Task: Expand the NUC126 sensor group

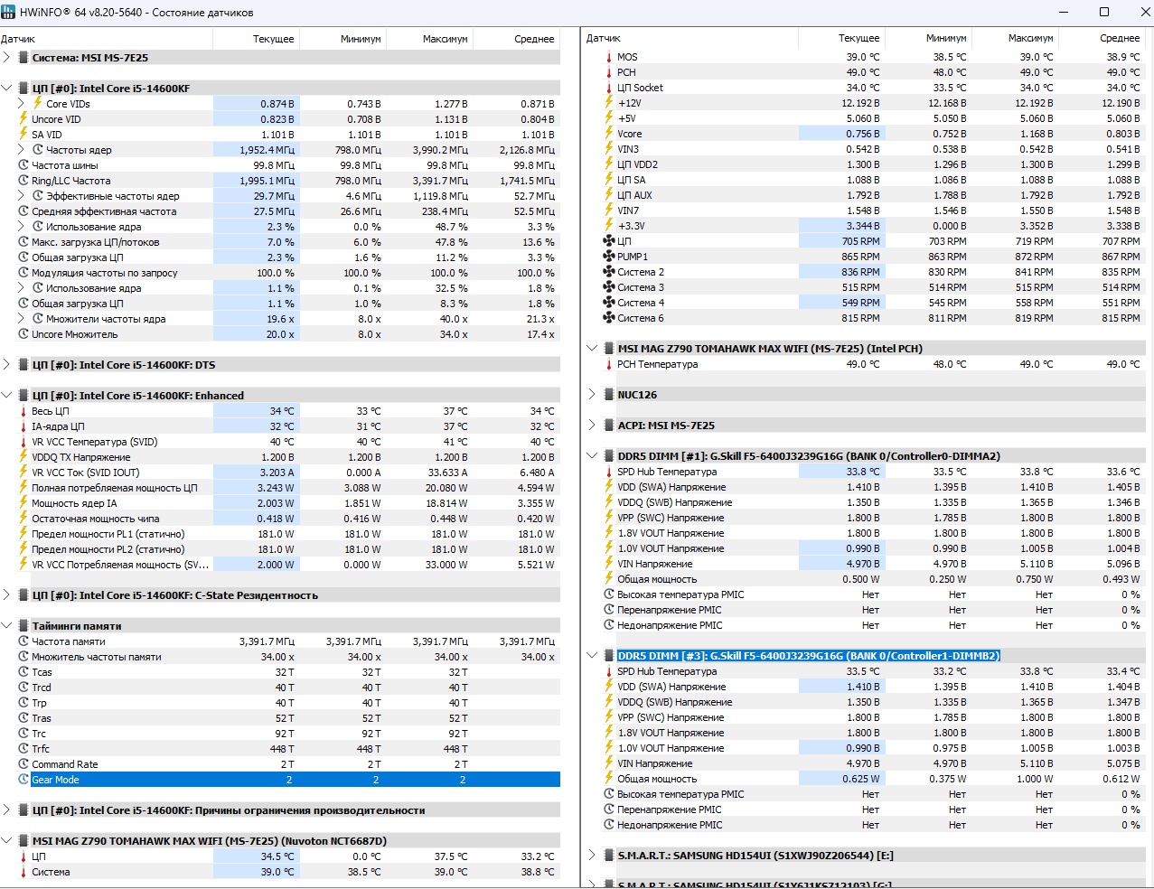Action: coord(592,395)
